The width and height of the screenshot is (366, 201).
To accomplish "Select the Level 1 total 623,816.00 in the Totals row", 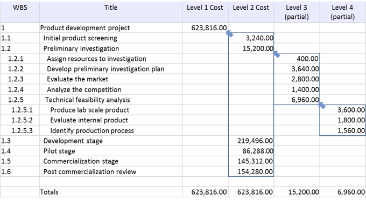I will 205,192.
